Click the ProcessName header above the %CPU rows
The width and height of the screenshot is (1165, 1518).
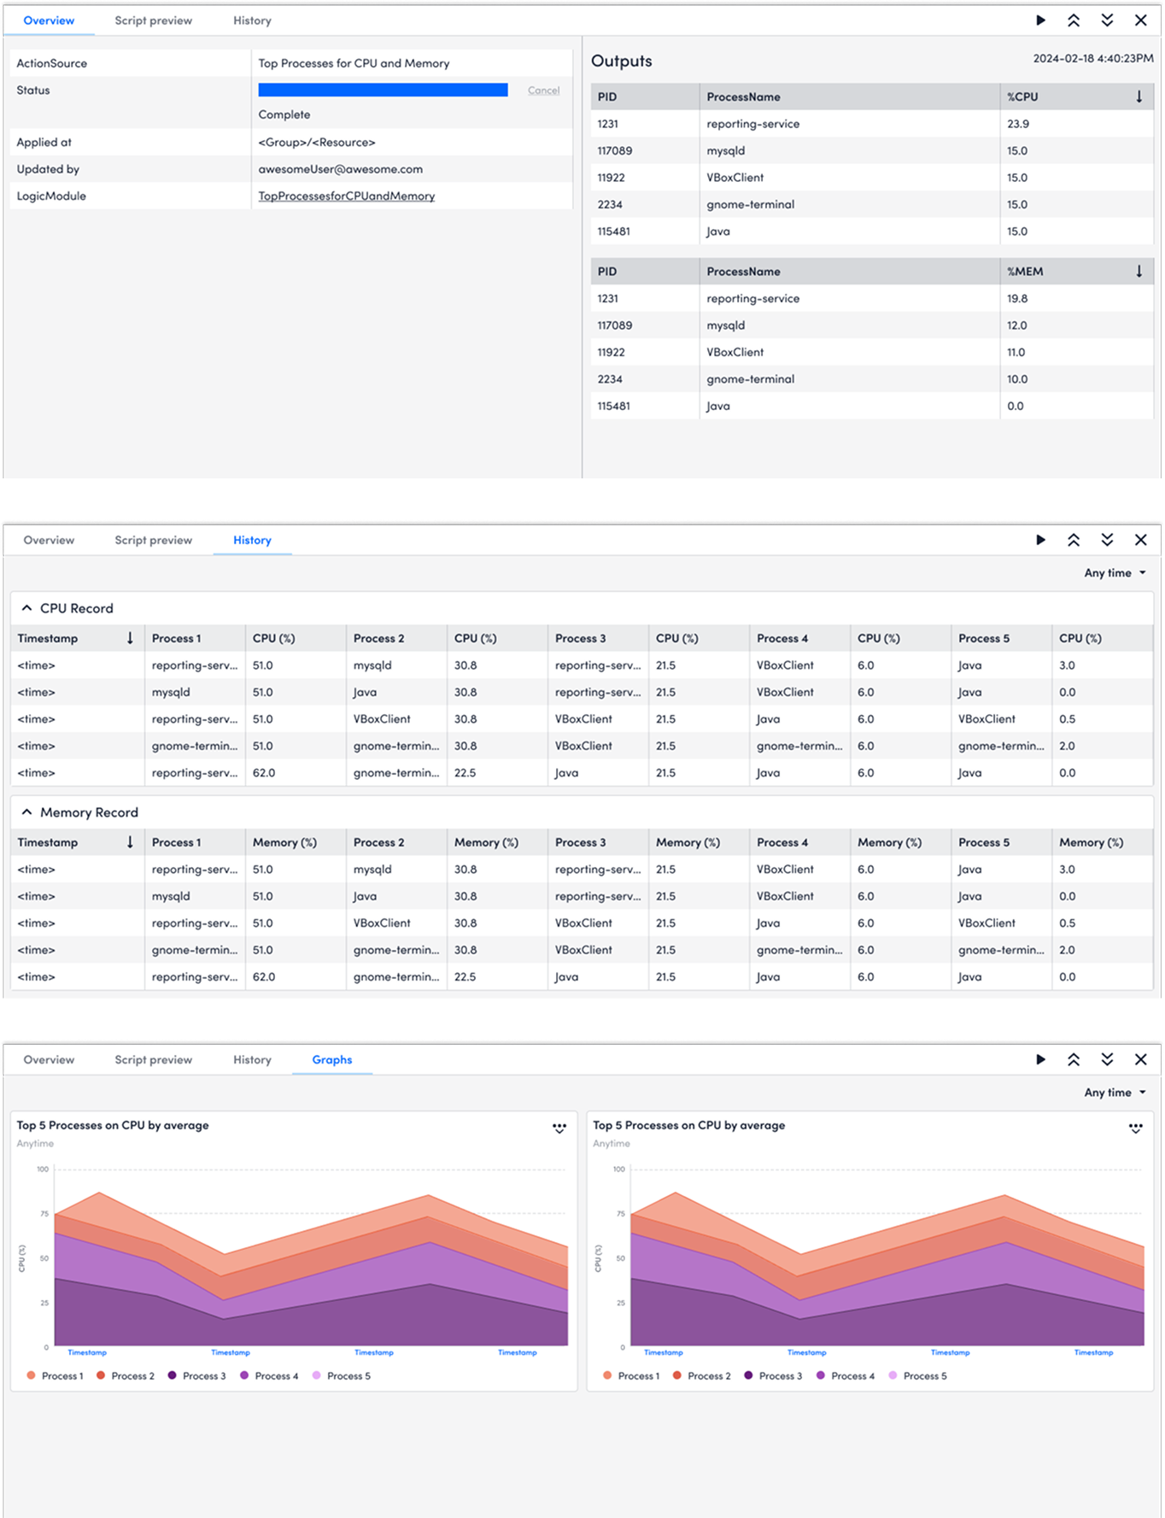click(743, 97)
